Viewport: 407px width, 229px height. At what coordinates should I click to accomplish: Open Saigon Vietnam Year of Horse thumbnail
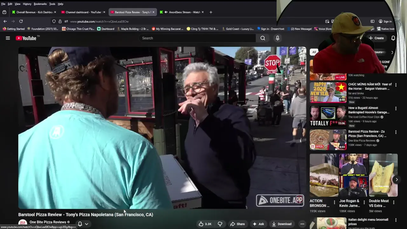328,92
